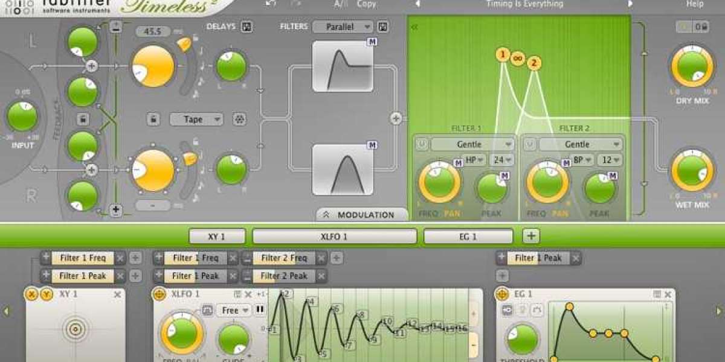Viewport: 725px width, 362px height.
Task: Toggle the EG 1 trigger source button
Action: [506, 310]
